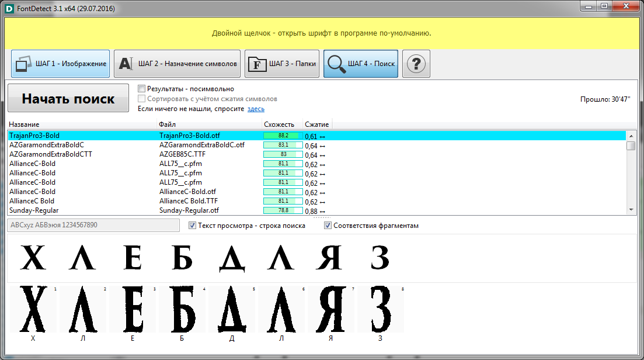Select the TrajanPro3-Bold font row
Screen dimensions: 644x360
pyautogui.click(x=316, y=136)
